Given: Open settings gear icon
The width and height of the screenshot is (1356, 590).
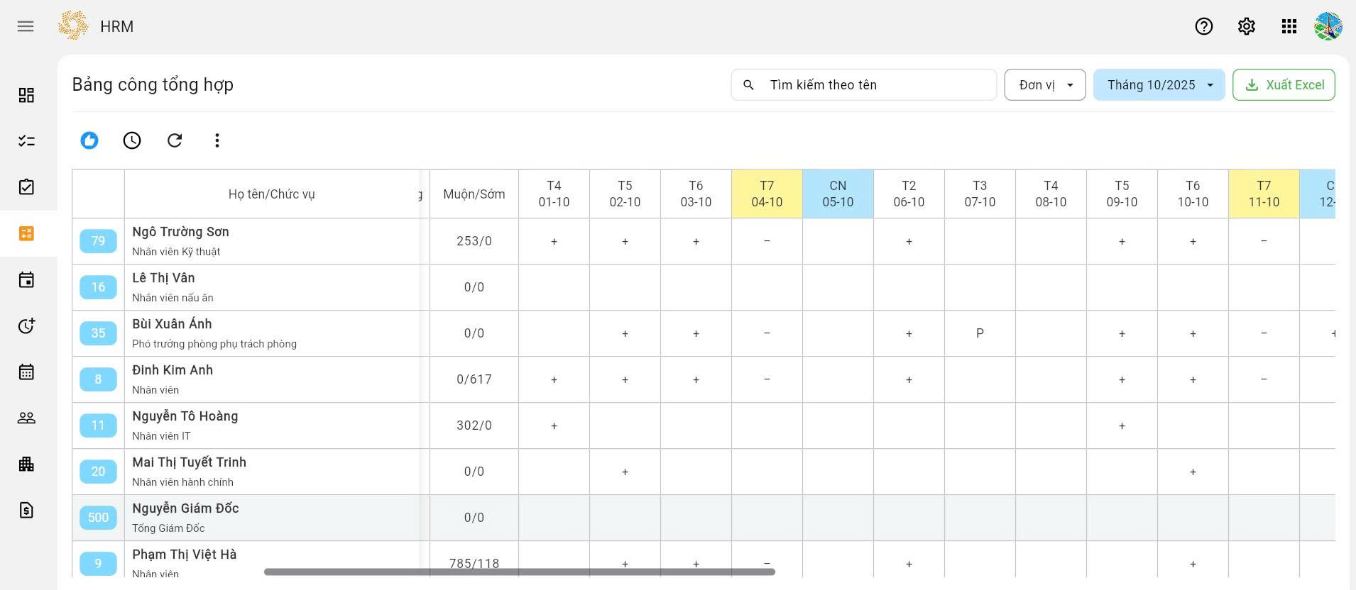Looking at the screenshot, I should click(1247, 26).
